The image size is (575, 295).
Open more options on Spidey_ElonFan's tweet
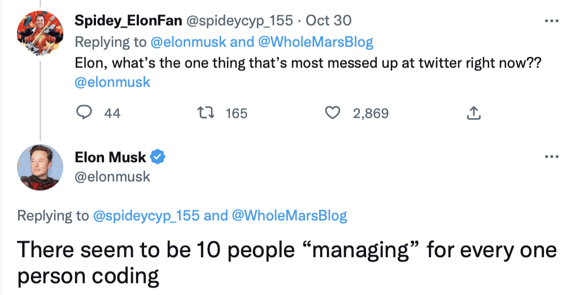551,21
